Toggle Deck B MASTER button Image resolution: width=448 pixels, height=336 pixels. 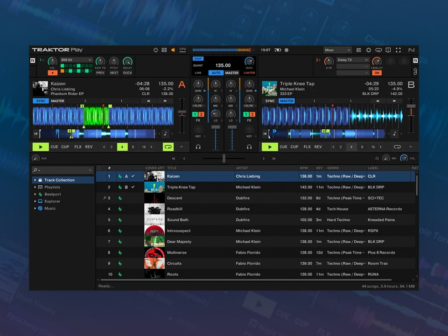click(287, 101)
